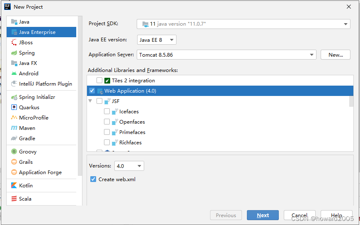Click the Tiles 2 integration label
This screenshot has width=360, height=225.
click(133, 80)
